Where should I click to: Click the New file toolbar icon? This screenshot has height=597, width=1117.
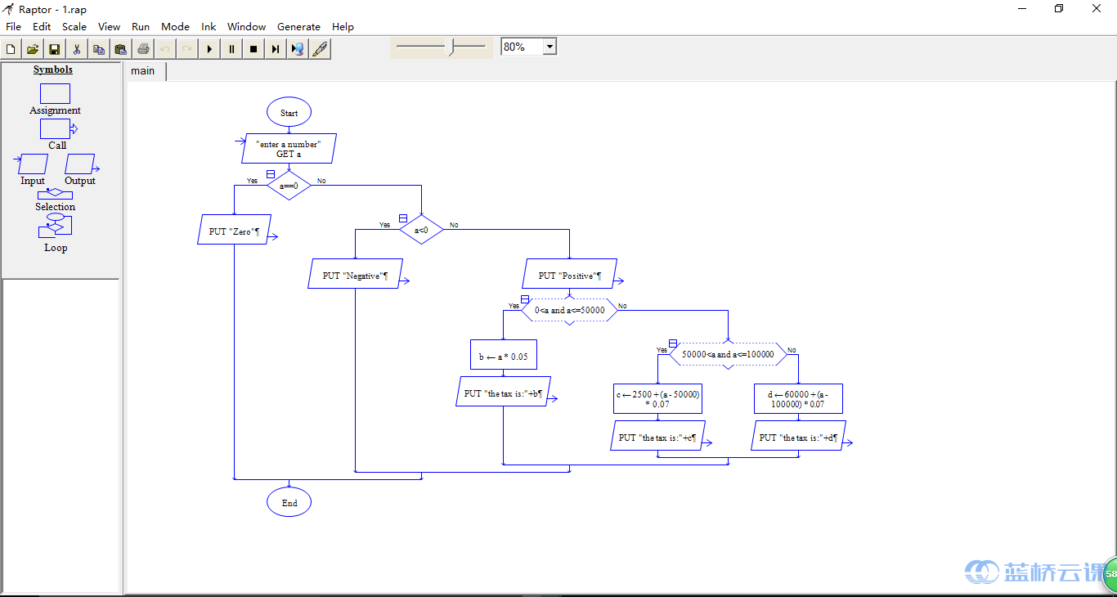[x=11, y=49]
